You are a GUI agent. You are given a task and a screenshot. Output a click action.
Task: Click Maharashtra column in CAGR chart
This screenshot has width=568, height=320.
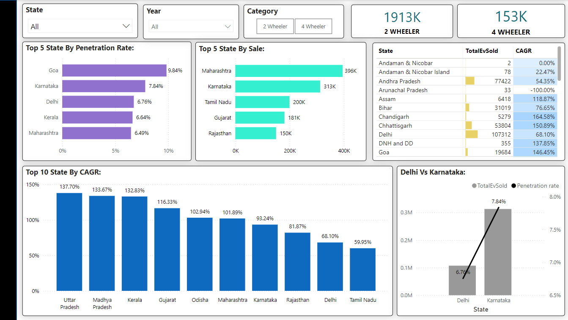(x=232, y=254)
